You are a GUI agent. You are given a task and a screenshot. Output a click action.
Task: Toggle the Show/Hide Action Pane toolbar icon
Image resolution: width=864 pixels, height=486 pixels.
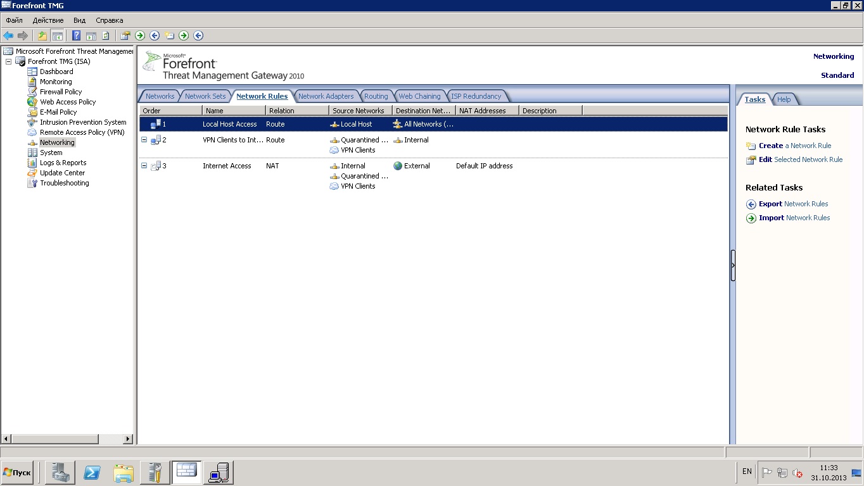click(x=91, y=35)
